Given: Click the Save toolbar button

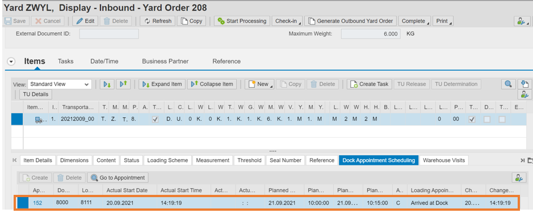Looking at the screenshot, I should tap(16, 21).
